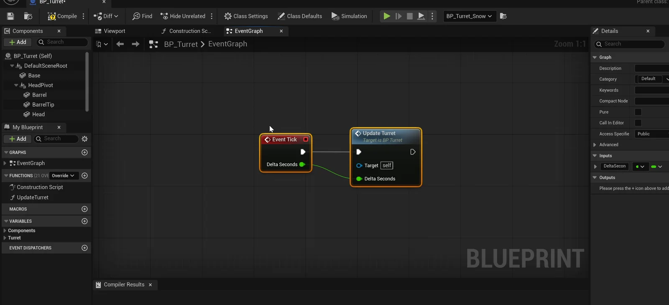This screenshot has width=669, height=305.
Task: Toggle Simulation mode
Action: point(349,16)
